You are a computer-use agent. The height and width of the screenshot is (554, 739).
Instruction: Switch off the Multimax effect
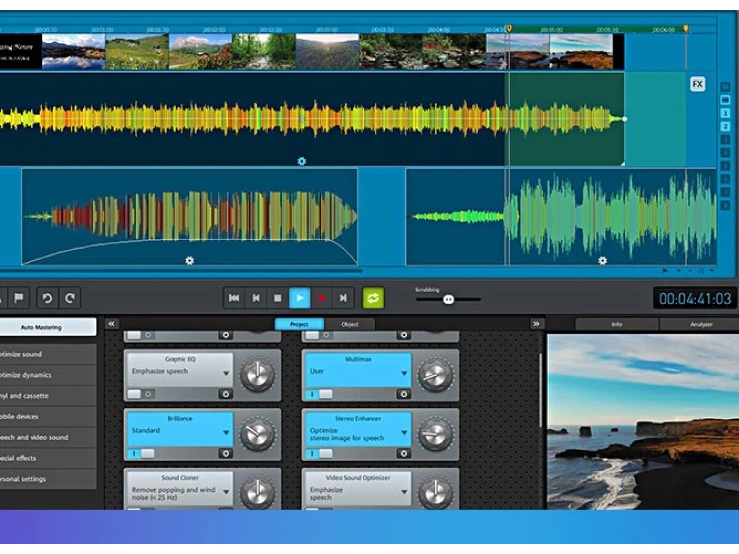(319, 394)
